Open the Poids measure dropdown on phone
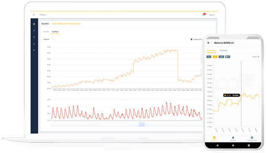Image resolution: width=267 pixels, height=153 pixels. pyautogui.click(x=256, y=57)
